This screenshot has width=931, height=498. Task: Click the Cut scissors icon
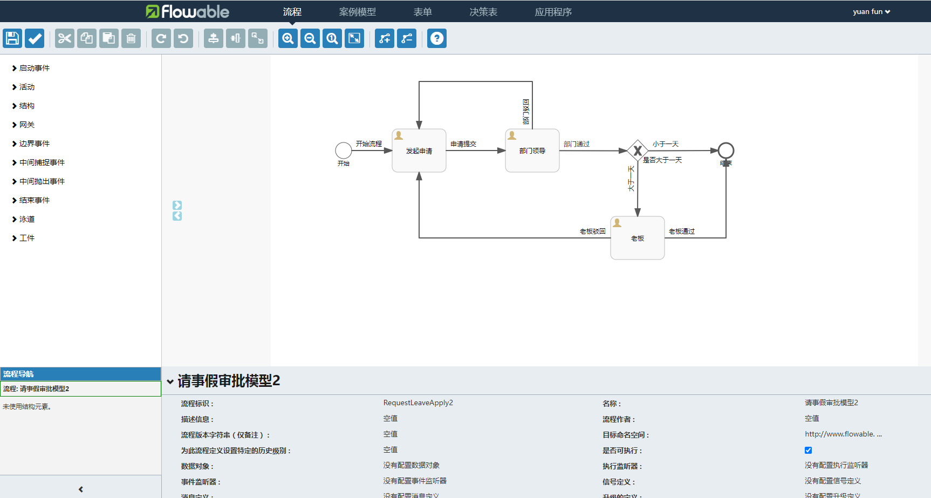click(65, 38)
